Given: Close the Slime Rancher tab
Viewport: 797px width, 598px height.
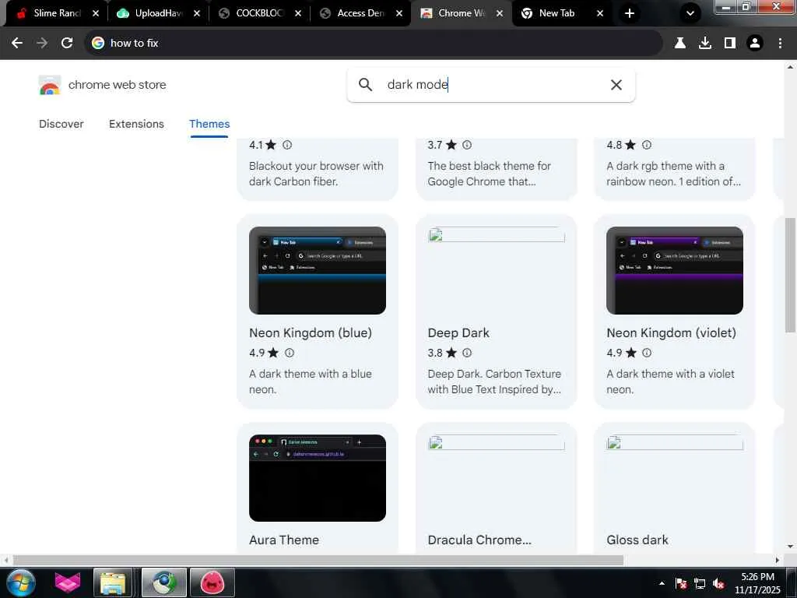Looking at the screenshot, I should point(96,13).
